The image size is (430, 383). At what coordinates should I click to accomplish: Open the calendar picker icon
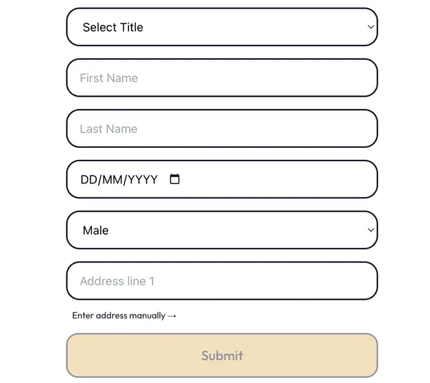pyautogui.click(x=175, y=179)
